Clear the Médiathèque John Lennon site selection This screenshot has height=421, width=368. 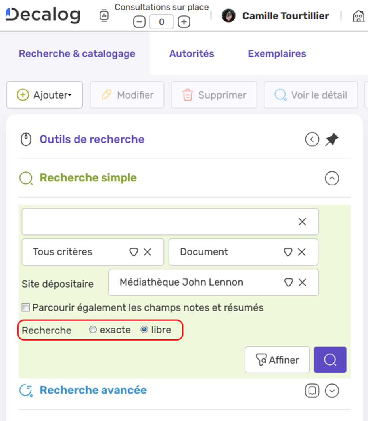[x=302, y=282]
